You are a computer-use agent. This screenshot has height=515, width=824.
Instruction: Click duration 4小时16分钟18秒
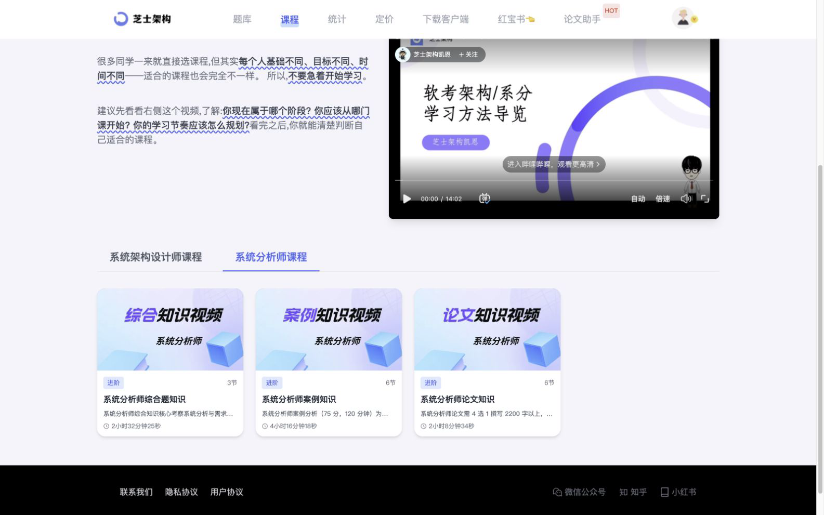[293, 426]
